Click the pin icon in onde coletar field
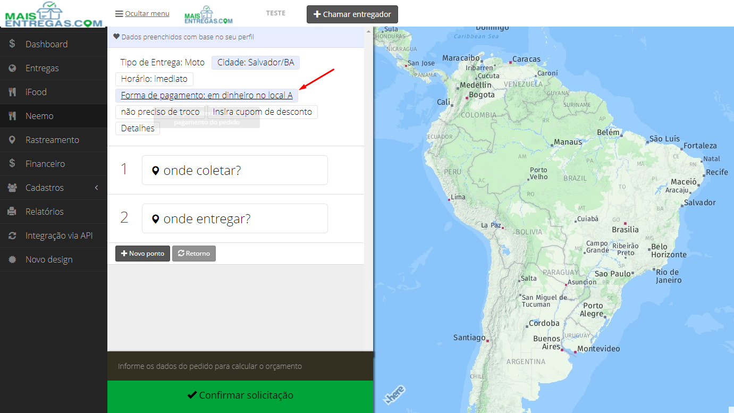 click(x=156, y=171)
